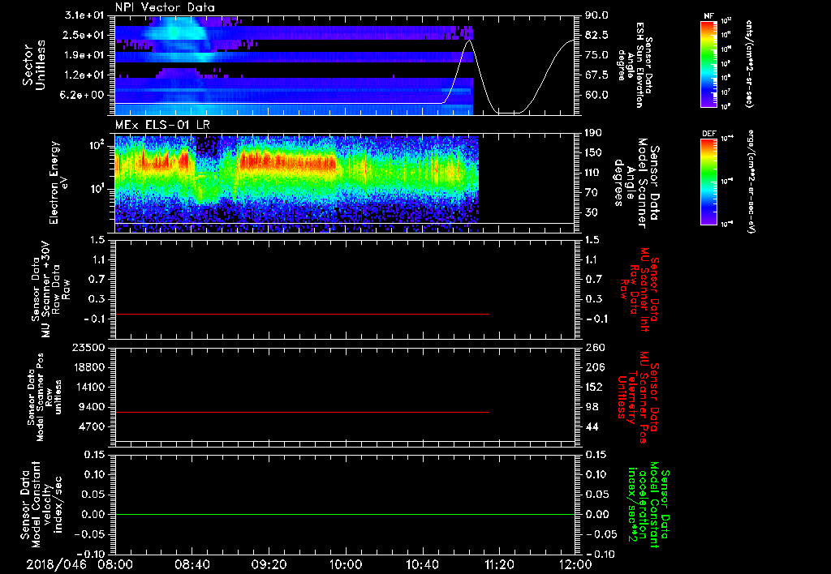831x574 pixels.
Task: Click the red "MU Scanner Inh Raw Data" label
Action: [639, 289]
